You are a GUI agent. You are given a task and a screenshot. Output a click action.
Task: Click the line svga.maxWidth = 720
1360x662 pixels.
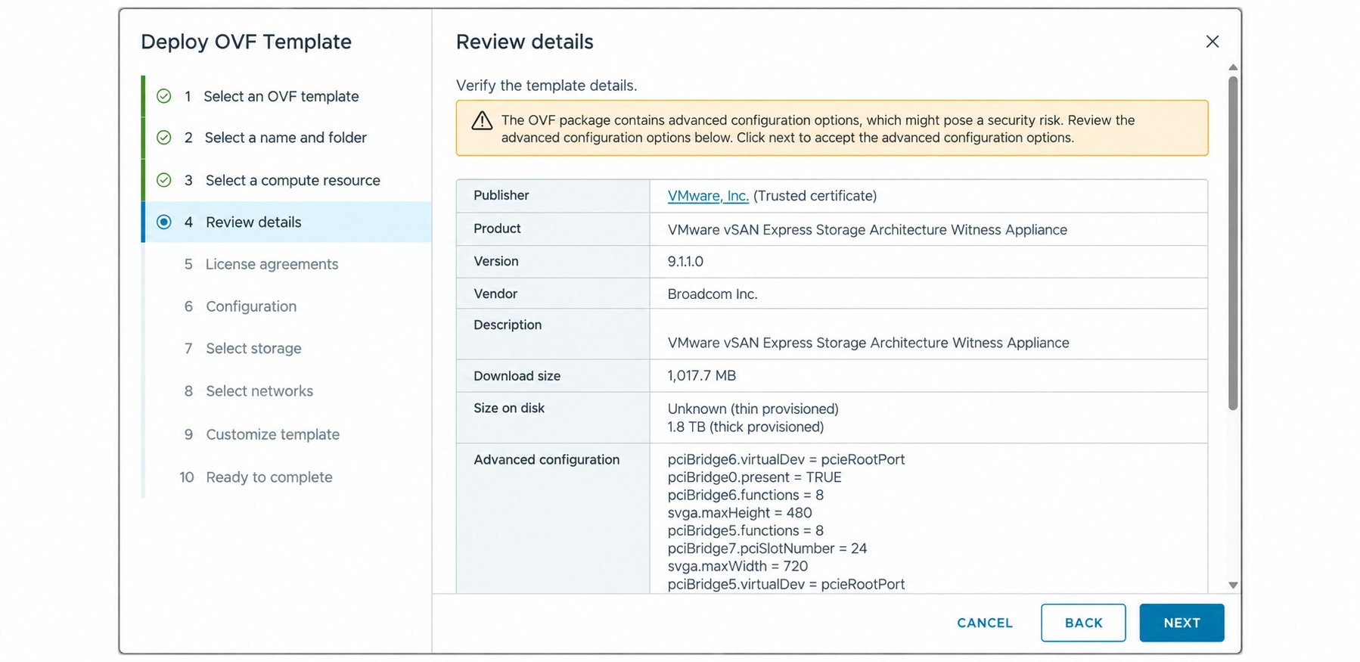(x=737, y=567)
